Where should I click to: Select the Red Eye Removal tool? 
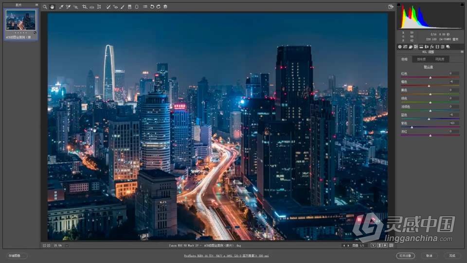(115, 6)
